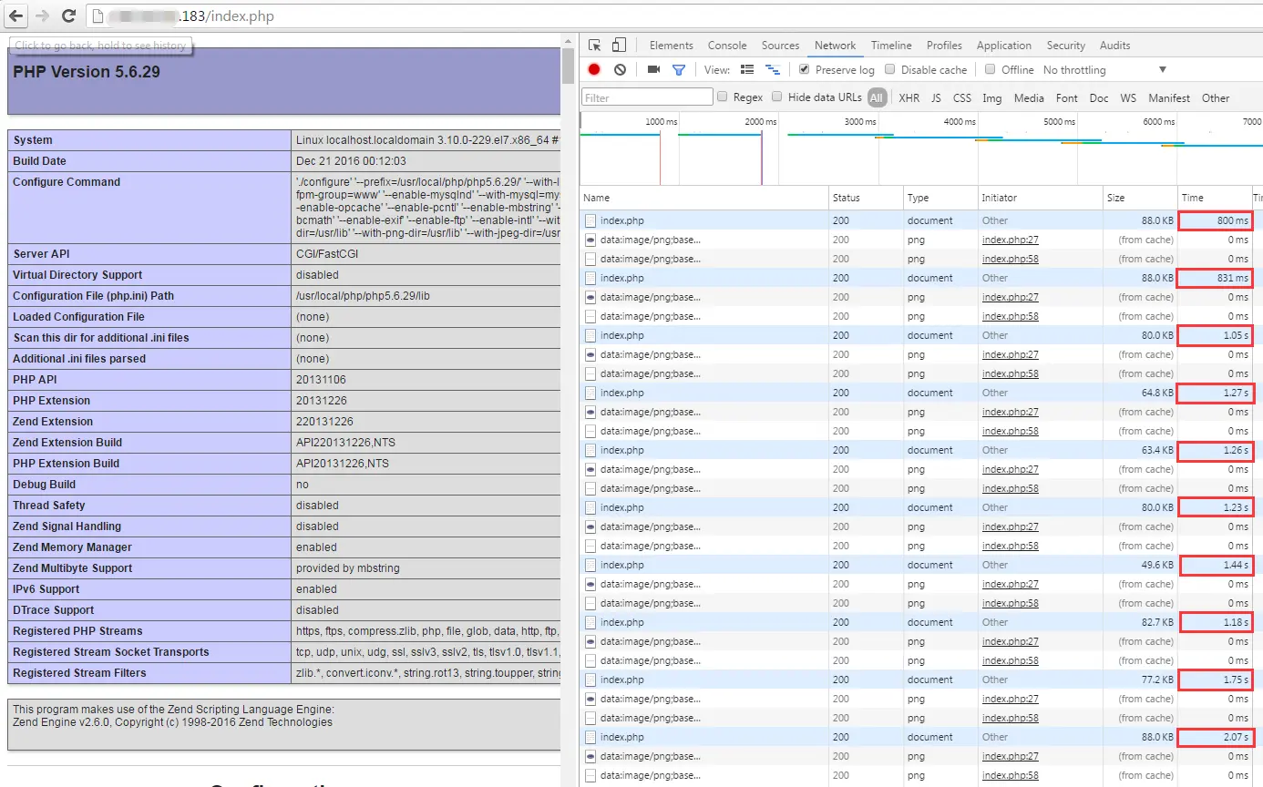Click the 77.2 KB size cell

pyautogui.click(x=1140, y=680)
